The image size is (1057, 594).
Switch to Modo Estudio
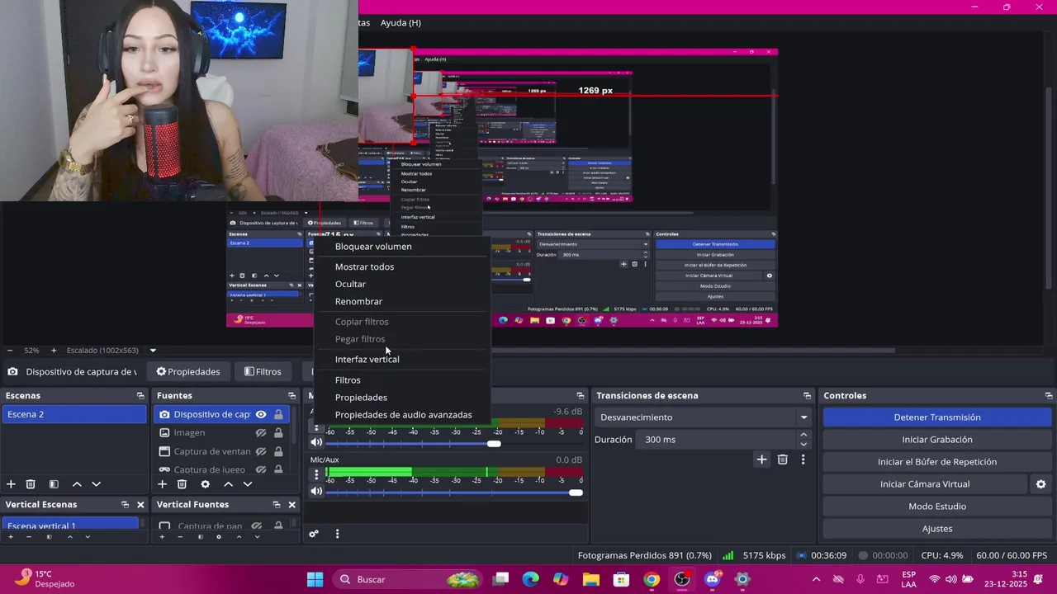[937, 507]
